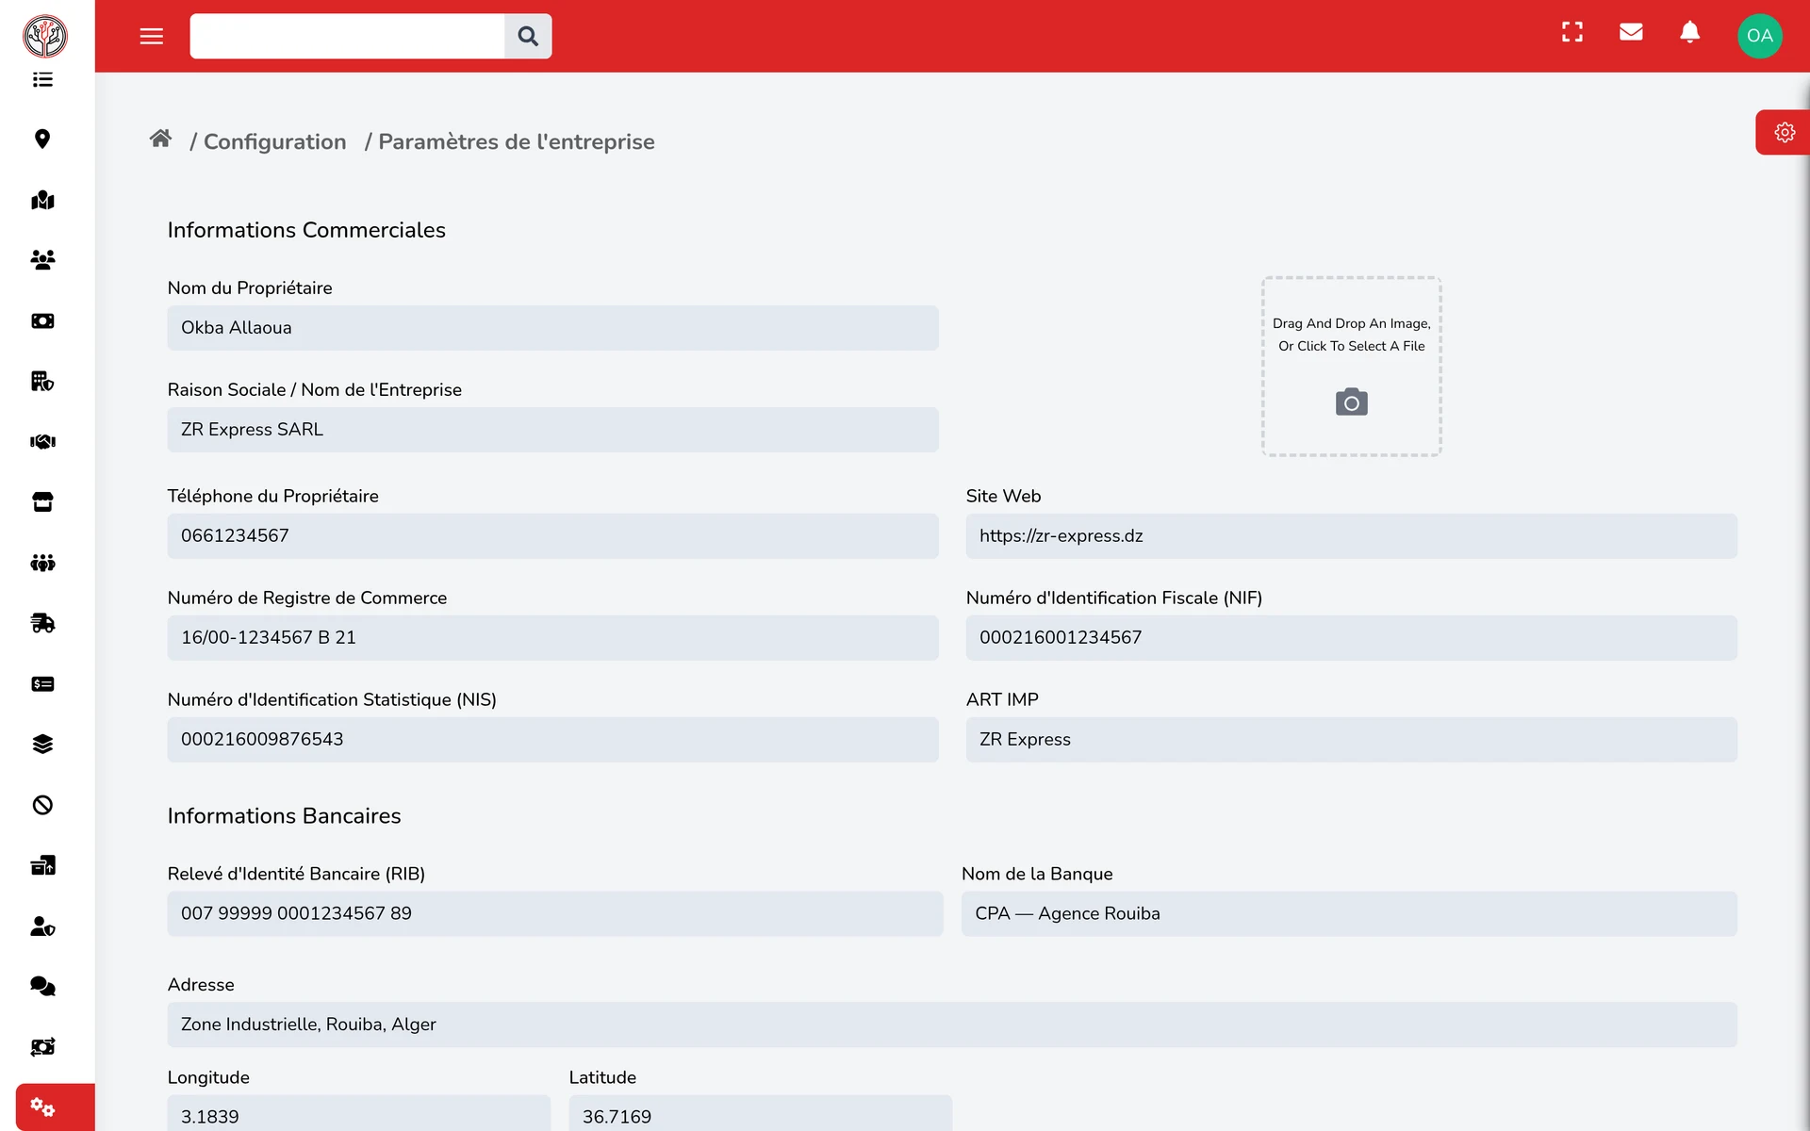Click the image upload drop zone
This screenshot has width=1810, height=1131.
point(1351,367)
